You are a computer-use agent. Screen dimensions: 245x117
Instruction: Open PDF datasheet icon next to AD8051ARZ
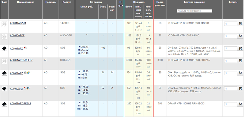point(25,73)
